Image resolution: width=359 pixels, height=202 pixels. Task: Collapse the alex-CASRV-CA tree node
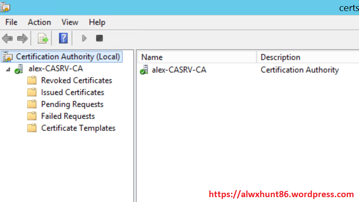pos(8,69)
